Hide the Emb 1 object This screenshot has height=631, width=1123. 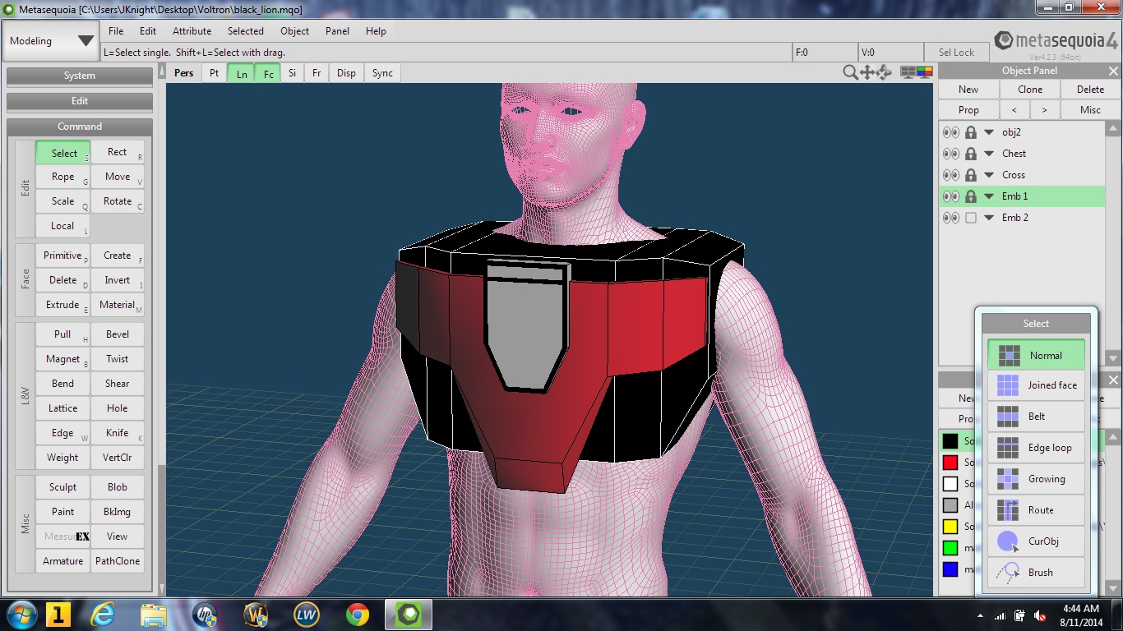pos(951,196)
